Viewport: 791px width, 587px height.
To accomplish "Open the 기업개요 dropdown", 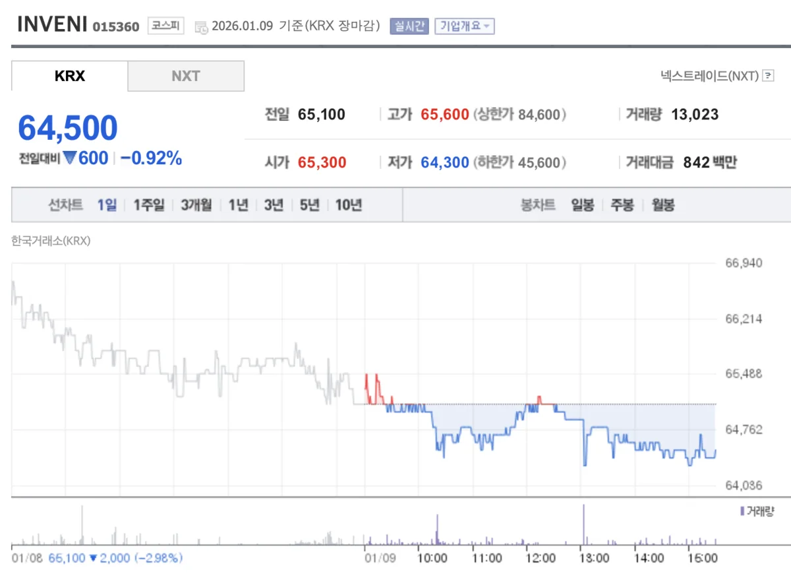I will click(x=464, y=26).
